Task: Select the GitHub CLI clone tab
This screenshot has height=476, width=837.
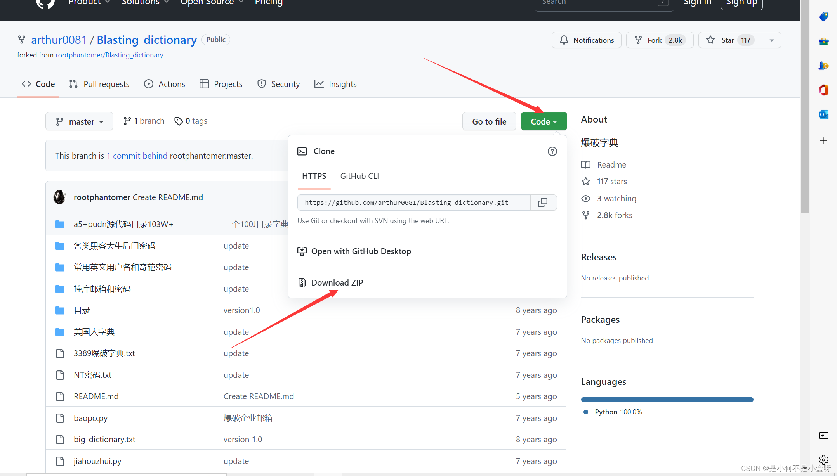Action: [x=359, y=176]
